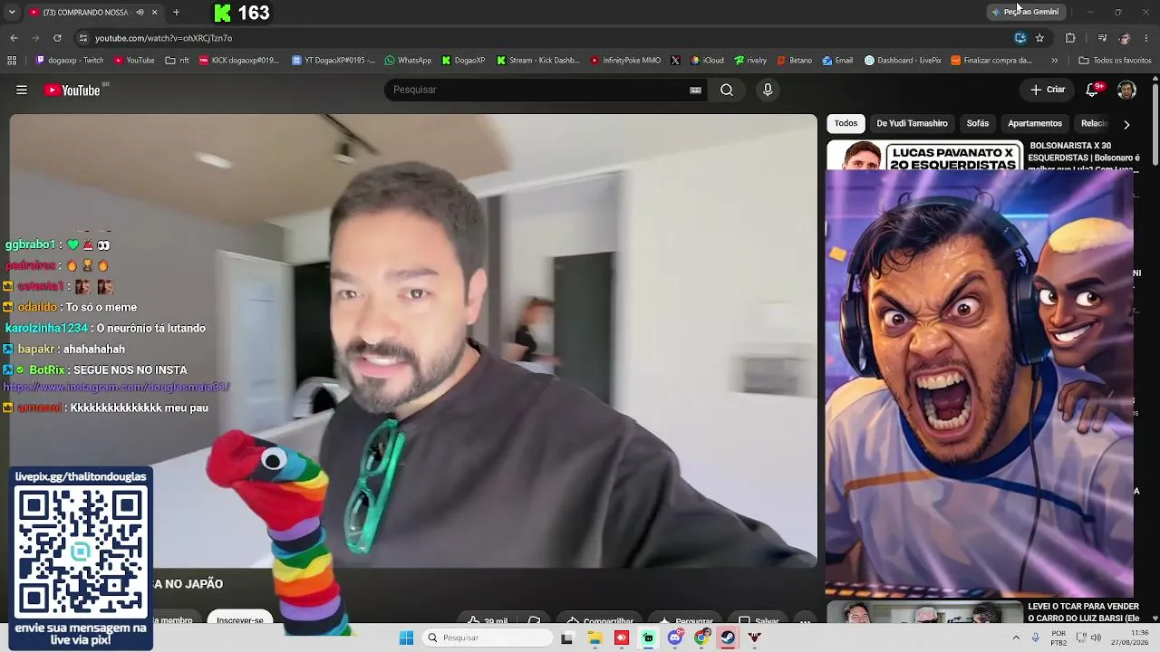The image size is (1160, 652).
Task: Open Discord from the taskbar
Action: [675, 638]
